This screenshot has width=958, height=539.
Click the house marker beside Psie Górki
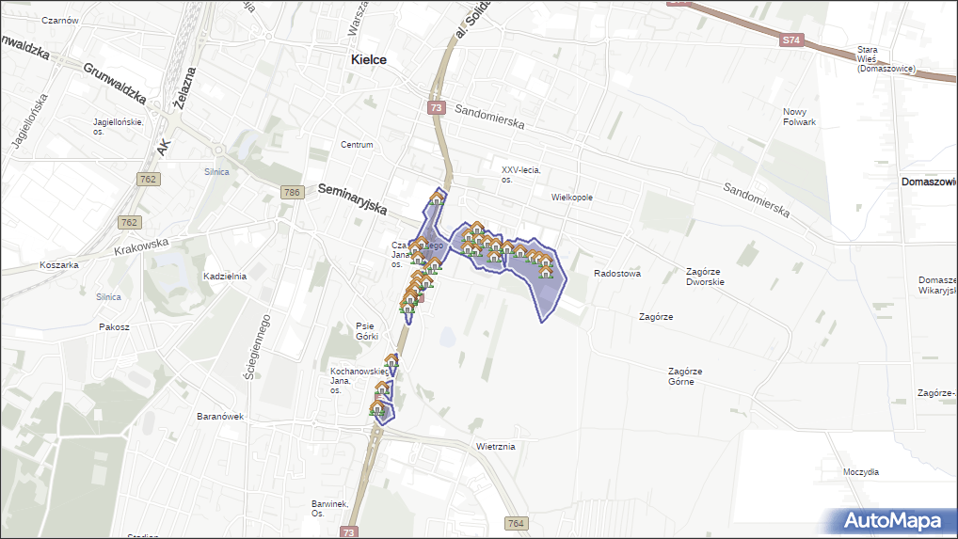[x=407, y=305]
